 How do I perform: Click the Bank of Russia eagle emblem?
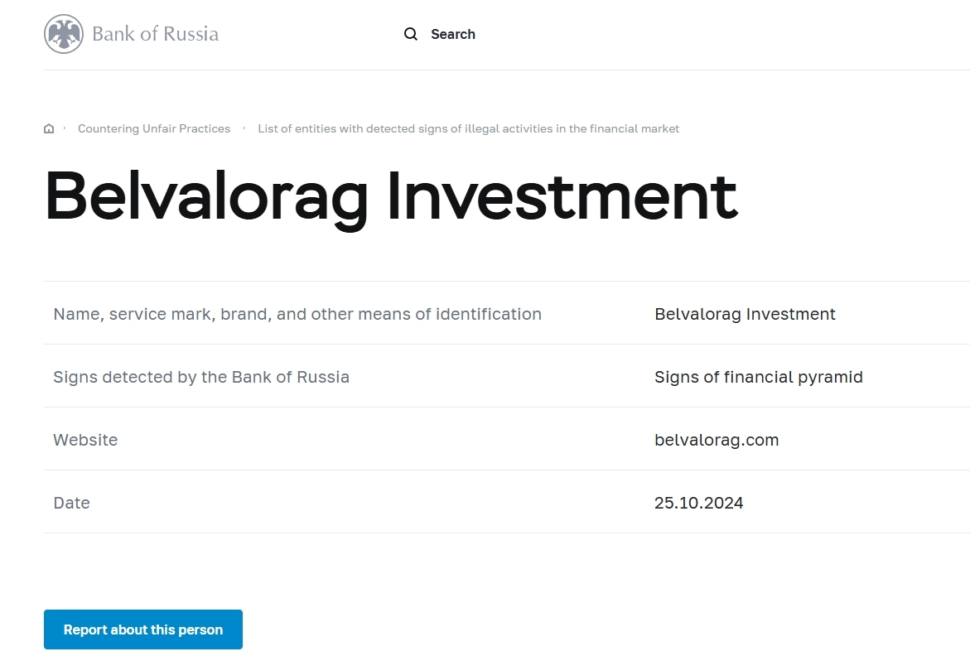[64, 34]
